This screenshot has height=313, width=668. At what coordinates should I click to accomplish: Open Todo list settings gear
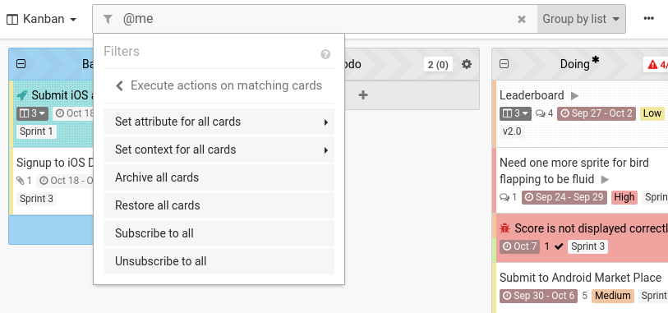tap(467, 64)
